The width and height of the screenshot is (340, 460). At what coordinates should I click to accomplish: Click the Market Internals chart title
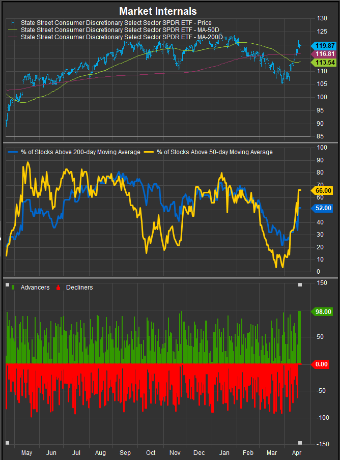(x=158, y=11)
